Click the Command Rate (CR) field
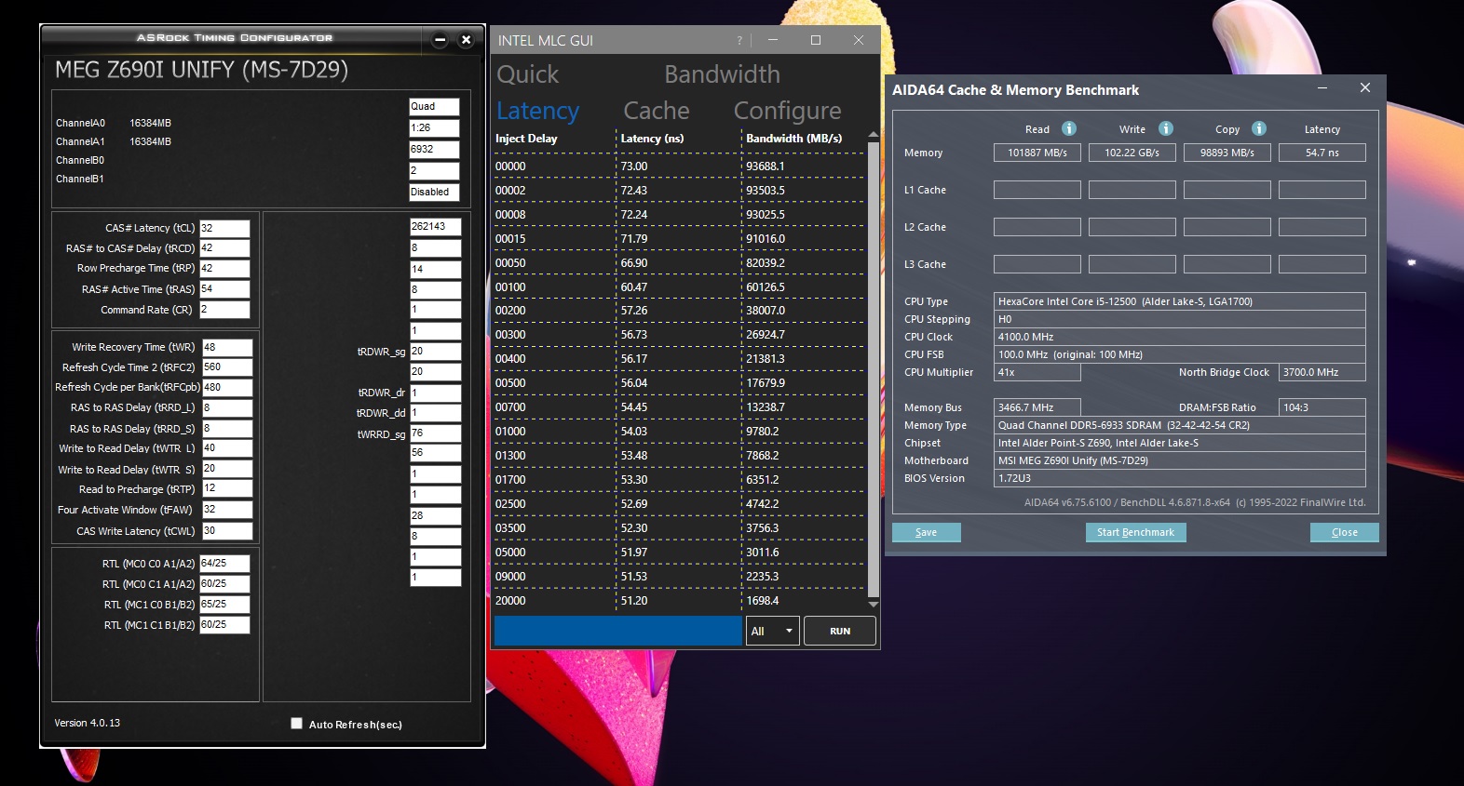The width and height of the screenshot is (1464, 786). point(224,310)
